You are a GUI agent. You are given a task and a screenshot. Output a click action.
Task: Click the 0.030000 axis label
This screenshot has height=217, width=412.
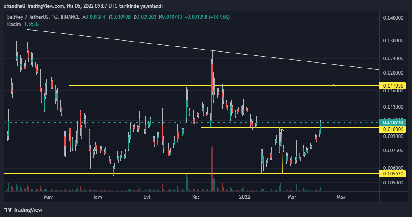tap(393, 41)
